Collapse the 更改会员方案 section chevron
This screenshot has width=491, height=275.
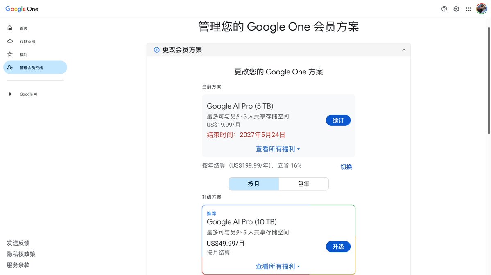point(404,50)
